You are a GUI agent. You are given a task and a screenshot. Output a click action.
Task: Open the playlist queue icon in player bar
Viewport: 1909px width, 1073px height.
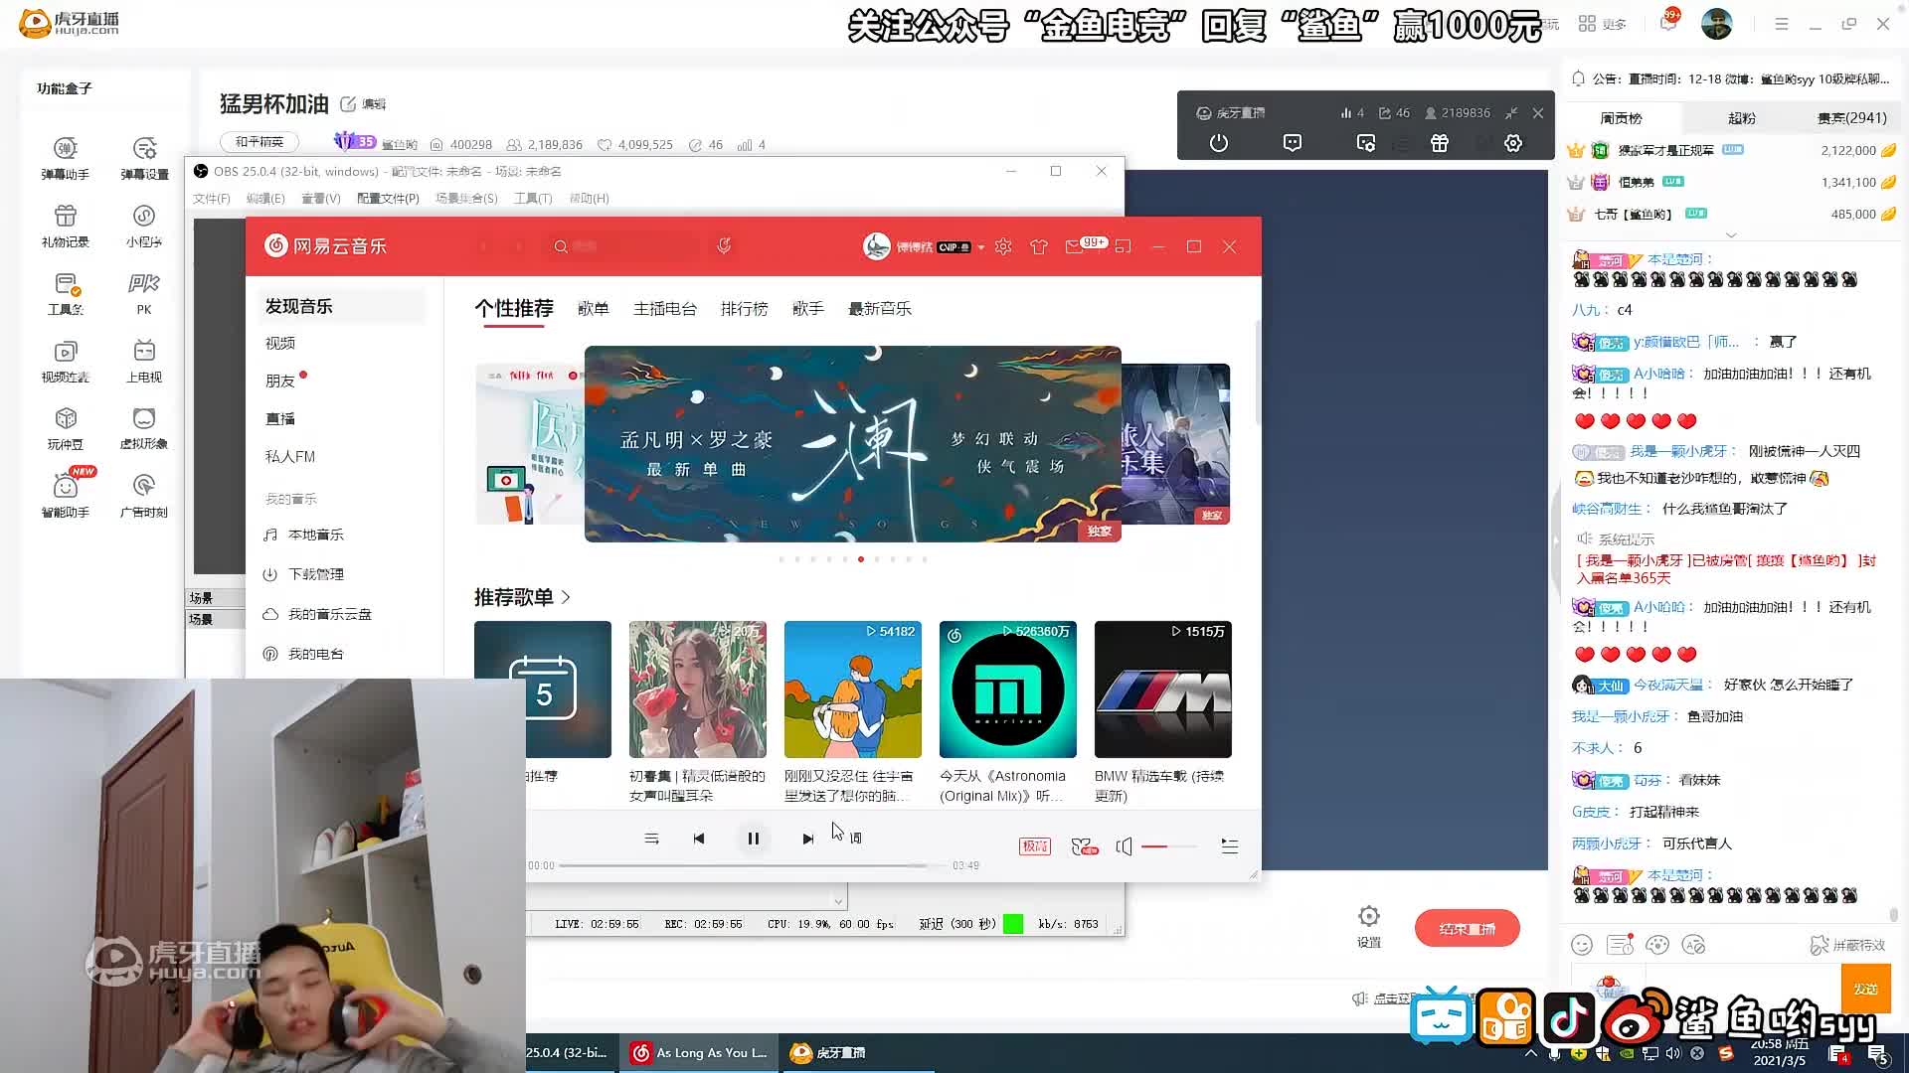(1230, 846)
